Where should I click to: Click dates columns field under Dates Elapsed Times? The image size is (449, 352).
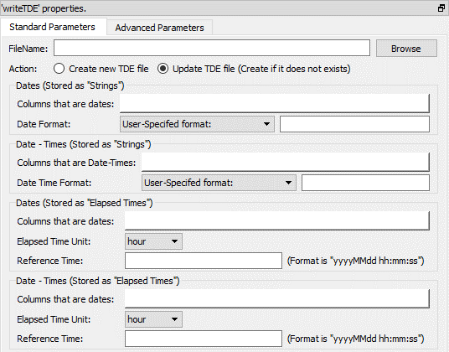pos(277,220)
